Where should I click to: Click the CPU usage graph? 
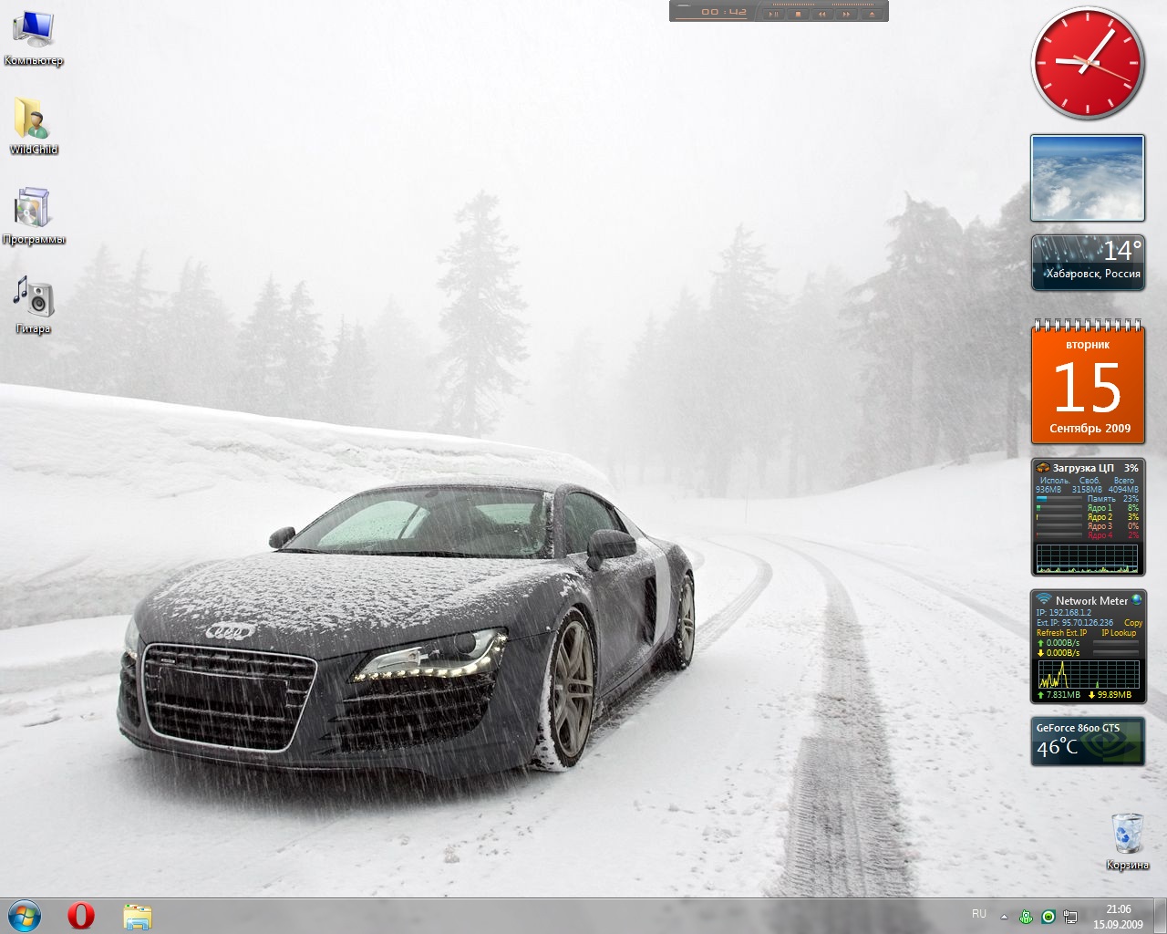[1087, 558]
